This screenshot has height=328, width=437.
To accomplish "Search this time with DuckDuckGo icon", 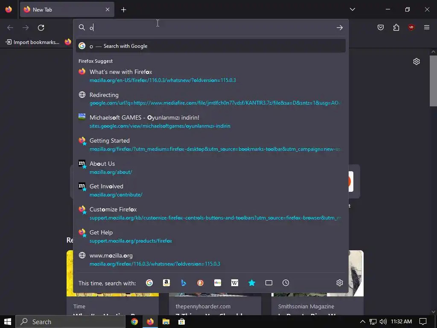I will tap(201, 283).
